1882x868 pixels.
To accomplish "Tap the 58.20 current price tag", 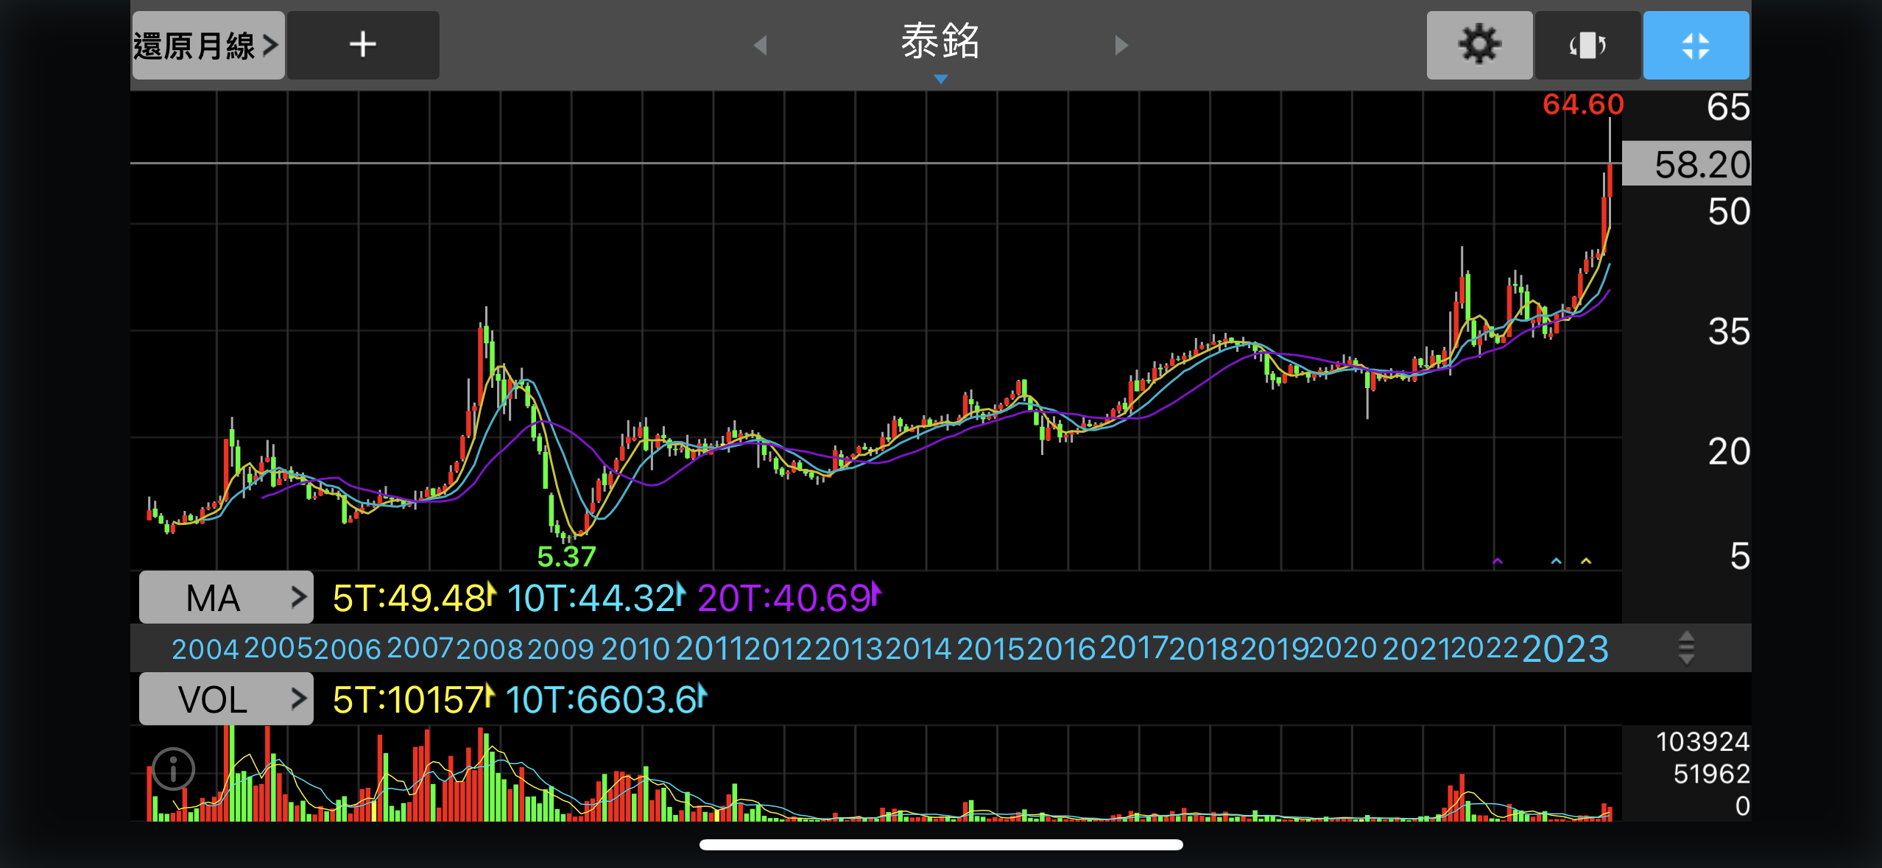I will (x=1686, y=163).
